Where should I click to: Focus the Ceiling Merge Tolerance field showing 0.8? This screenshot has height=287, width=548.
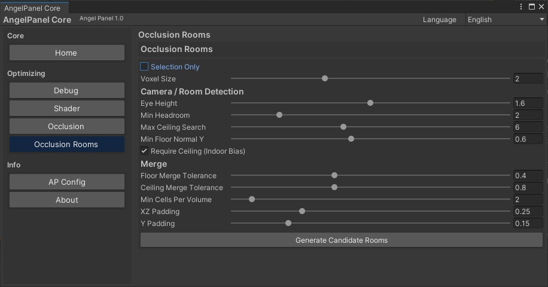(528, 188)
